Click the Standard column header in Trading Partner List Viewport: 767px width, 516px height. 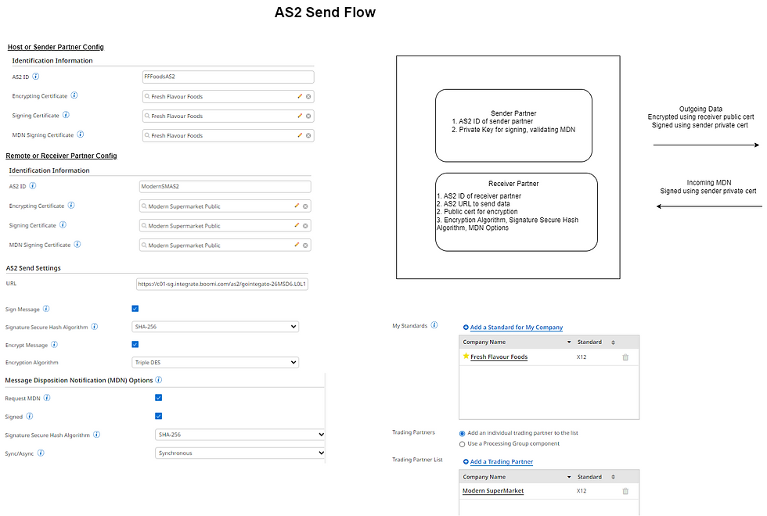(x=589, y=477)
